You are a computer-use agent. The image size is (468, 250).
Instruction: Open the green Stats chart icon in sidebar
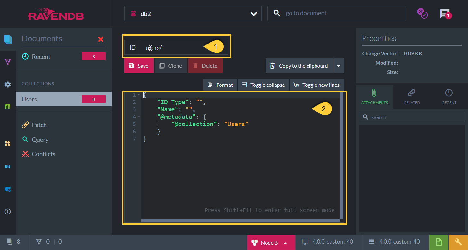click(x=8, y=107)
